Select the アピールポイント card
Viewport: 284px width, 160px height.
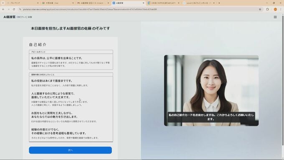71,60
